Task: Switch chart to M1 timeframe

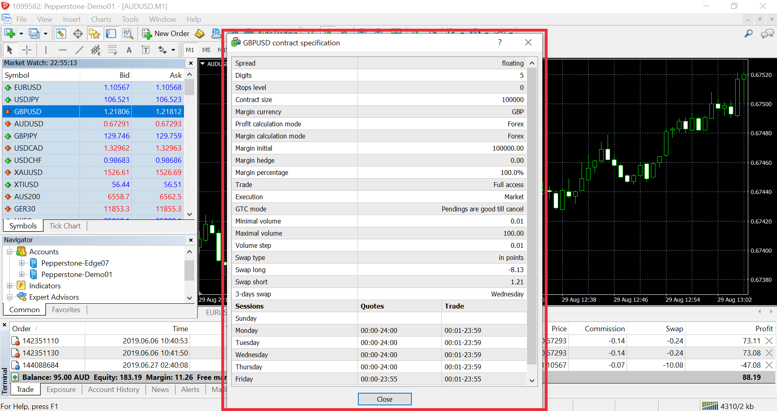Action: tap(190, 50)
